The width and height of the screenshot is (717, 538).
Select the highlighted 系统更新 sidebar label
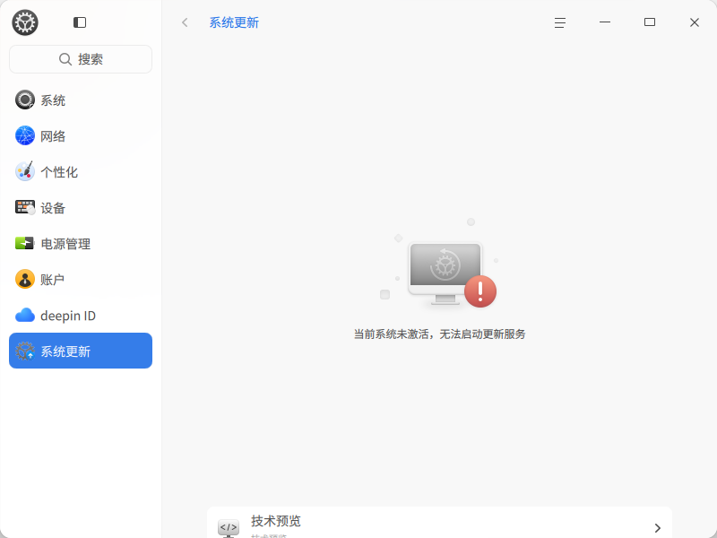pyautogui.click(x=65, y=351)
